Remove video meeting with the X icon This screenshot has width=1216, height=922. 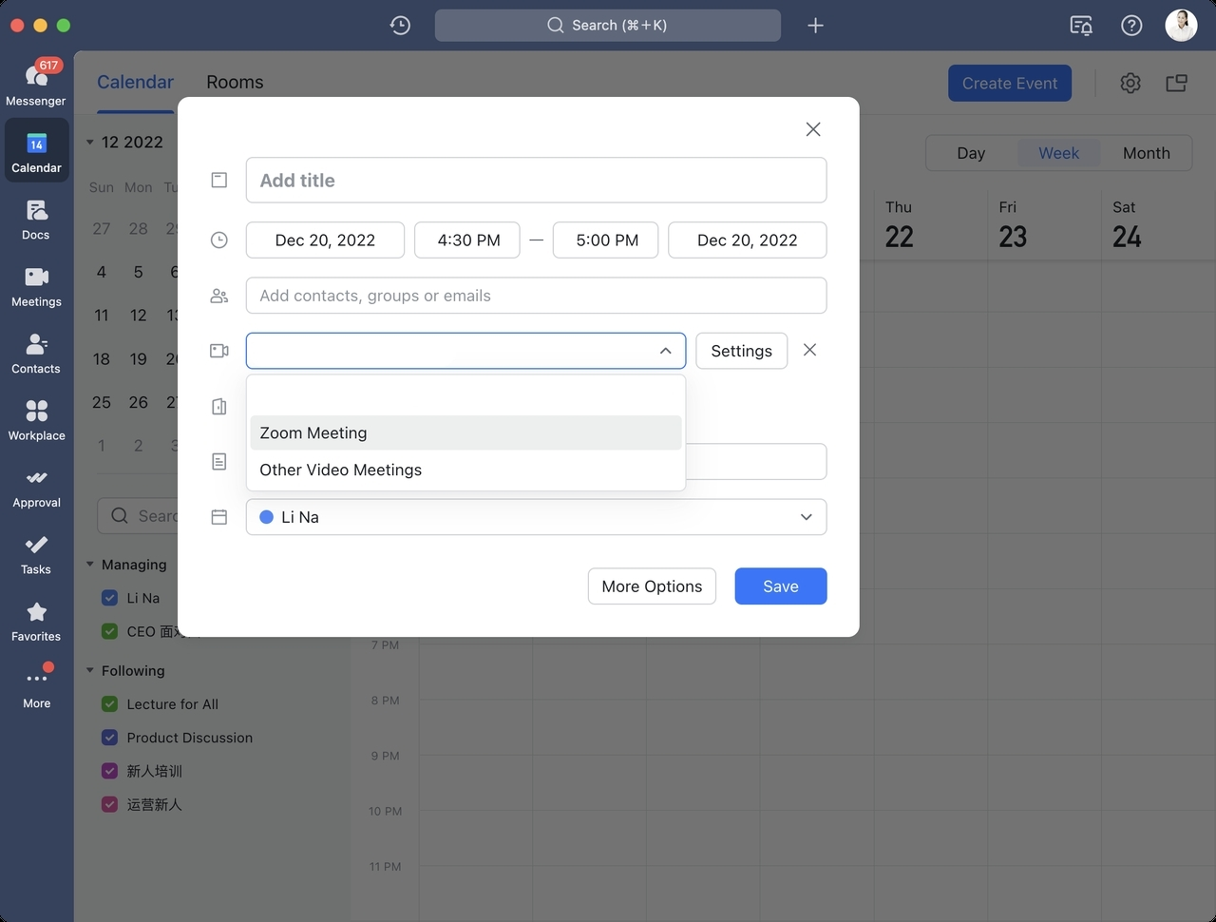pyautogui.click(x=809, y=350)
